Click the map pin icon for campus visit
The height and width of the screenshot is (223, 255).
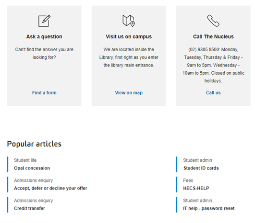[x=129, y=21]
